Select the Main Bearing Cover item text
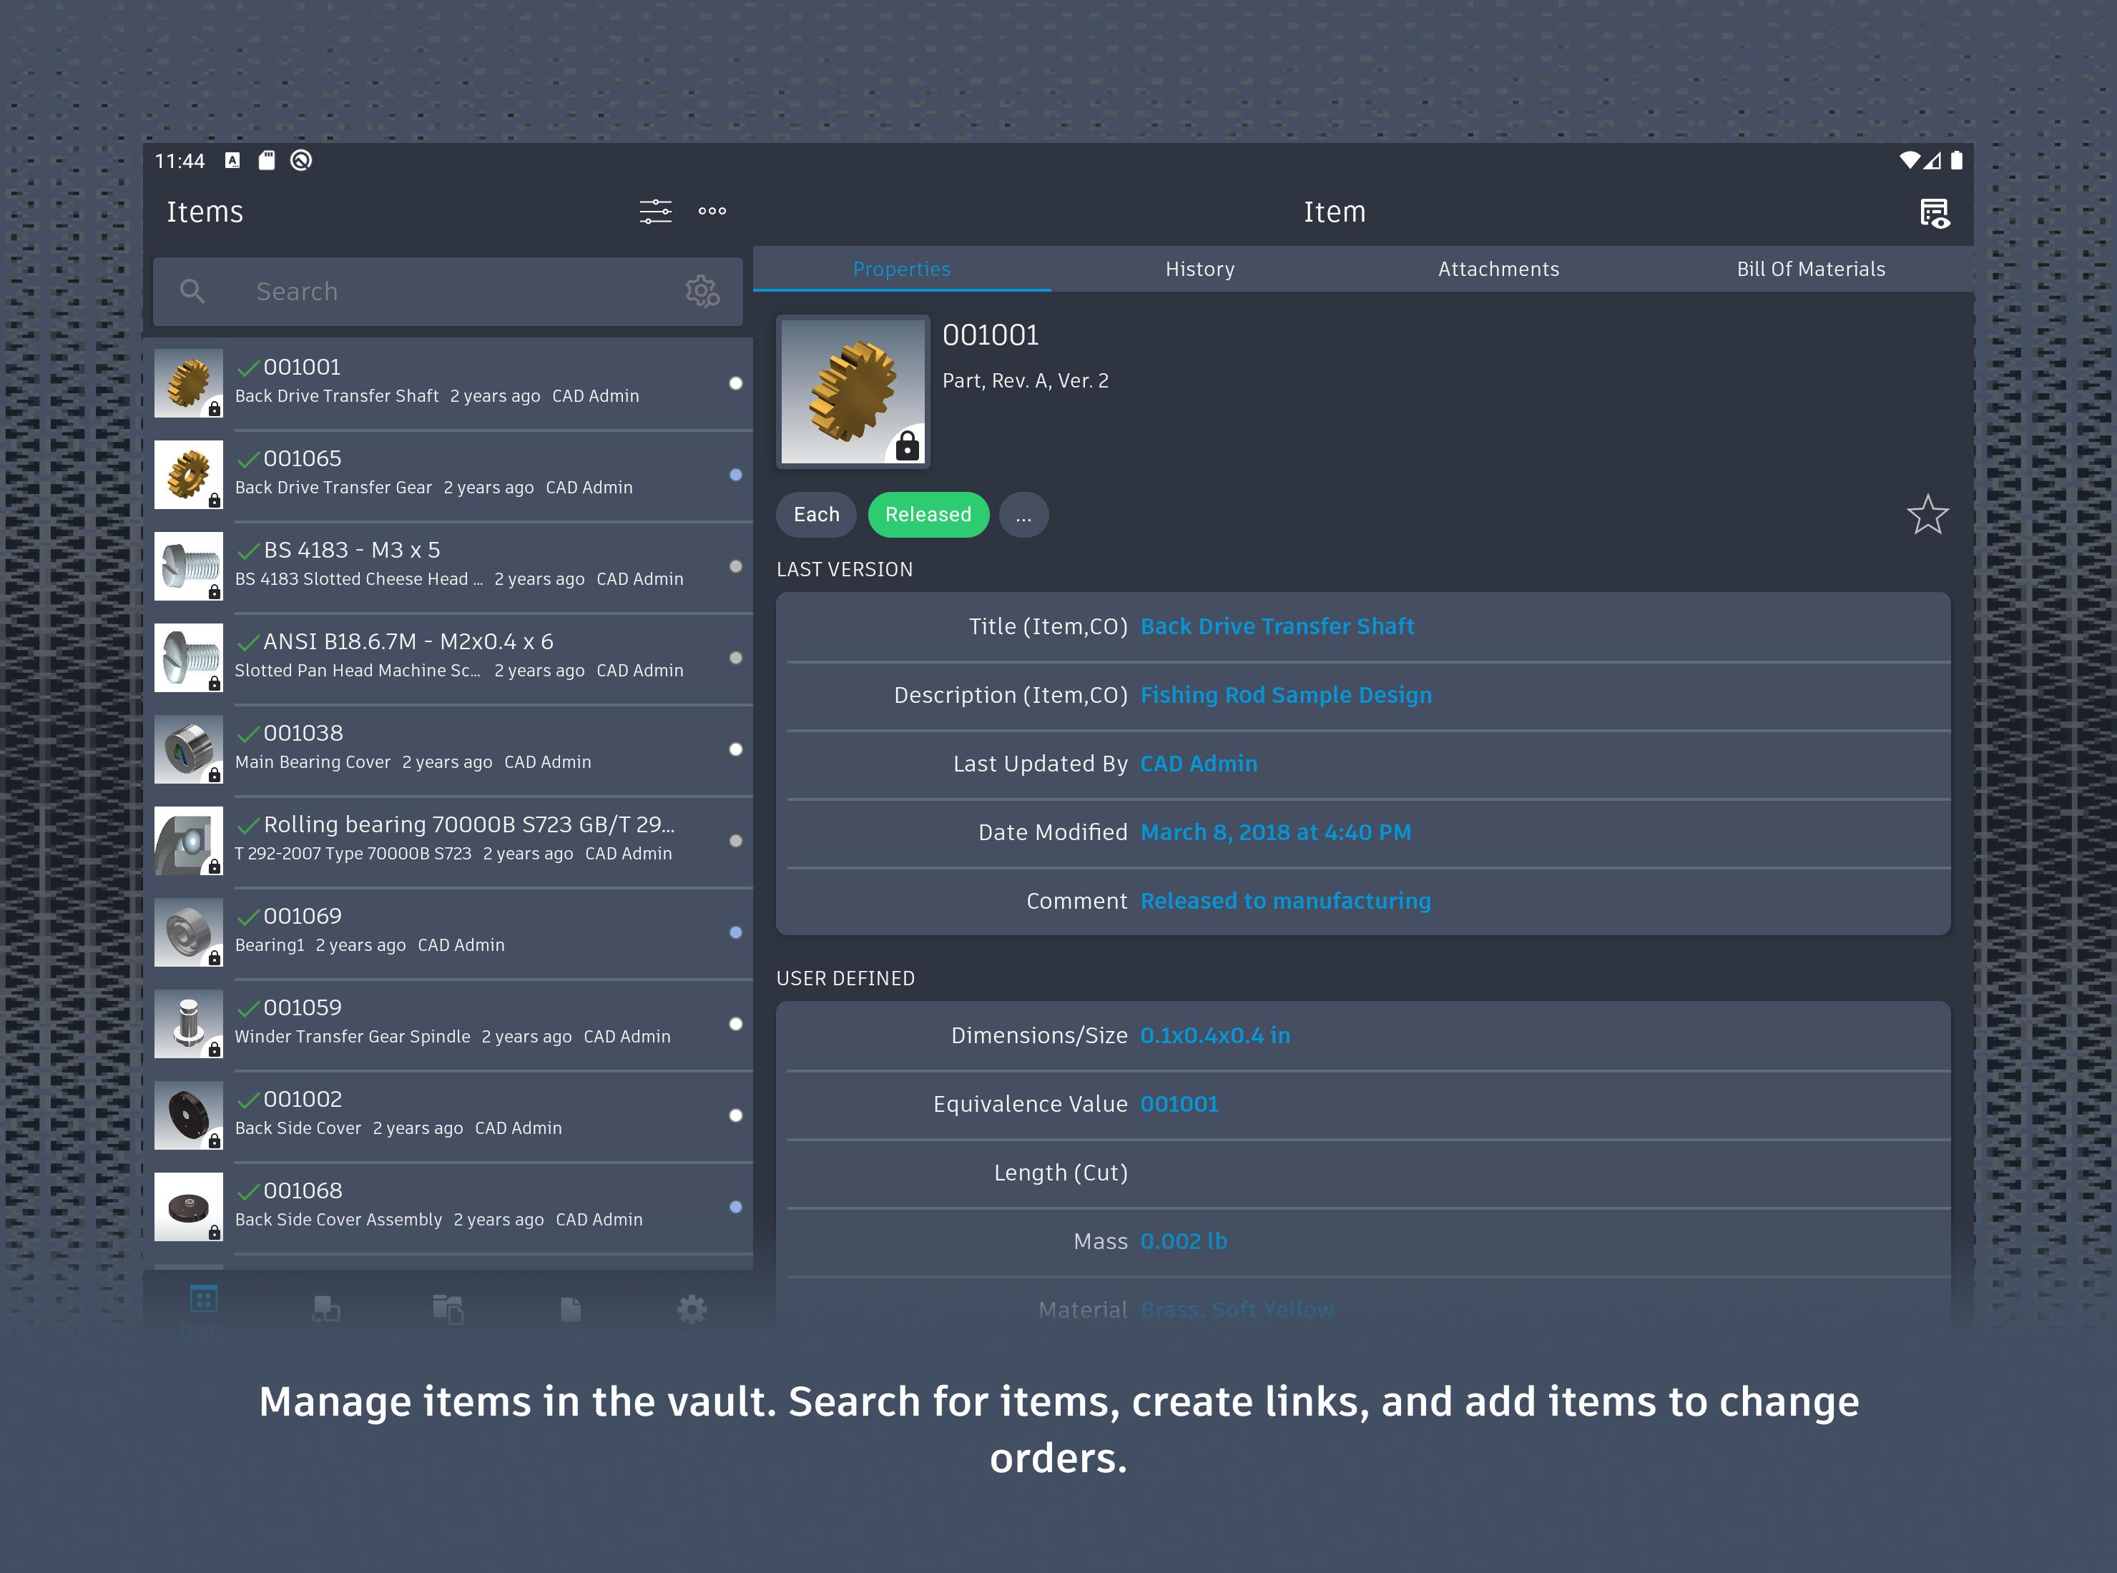 click(x=313, y=763)
